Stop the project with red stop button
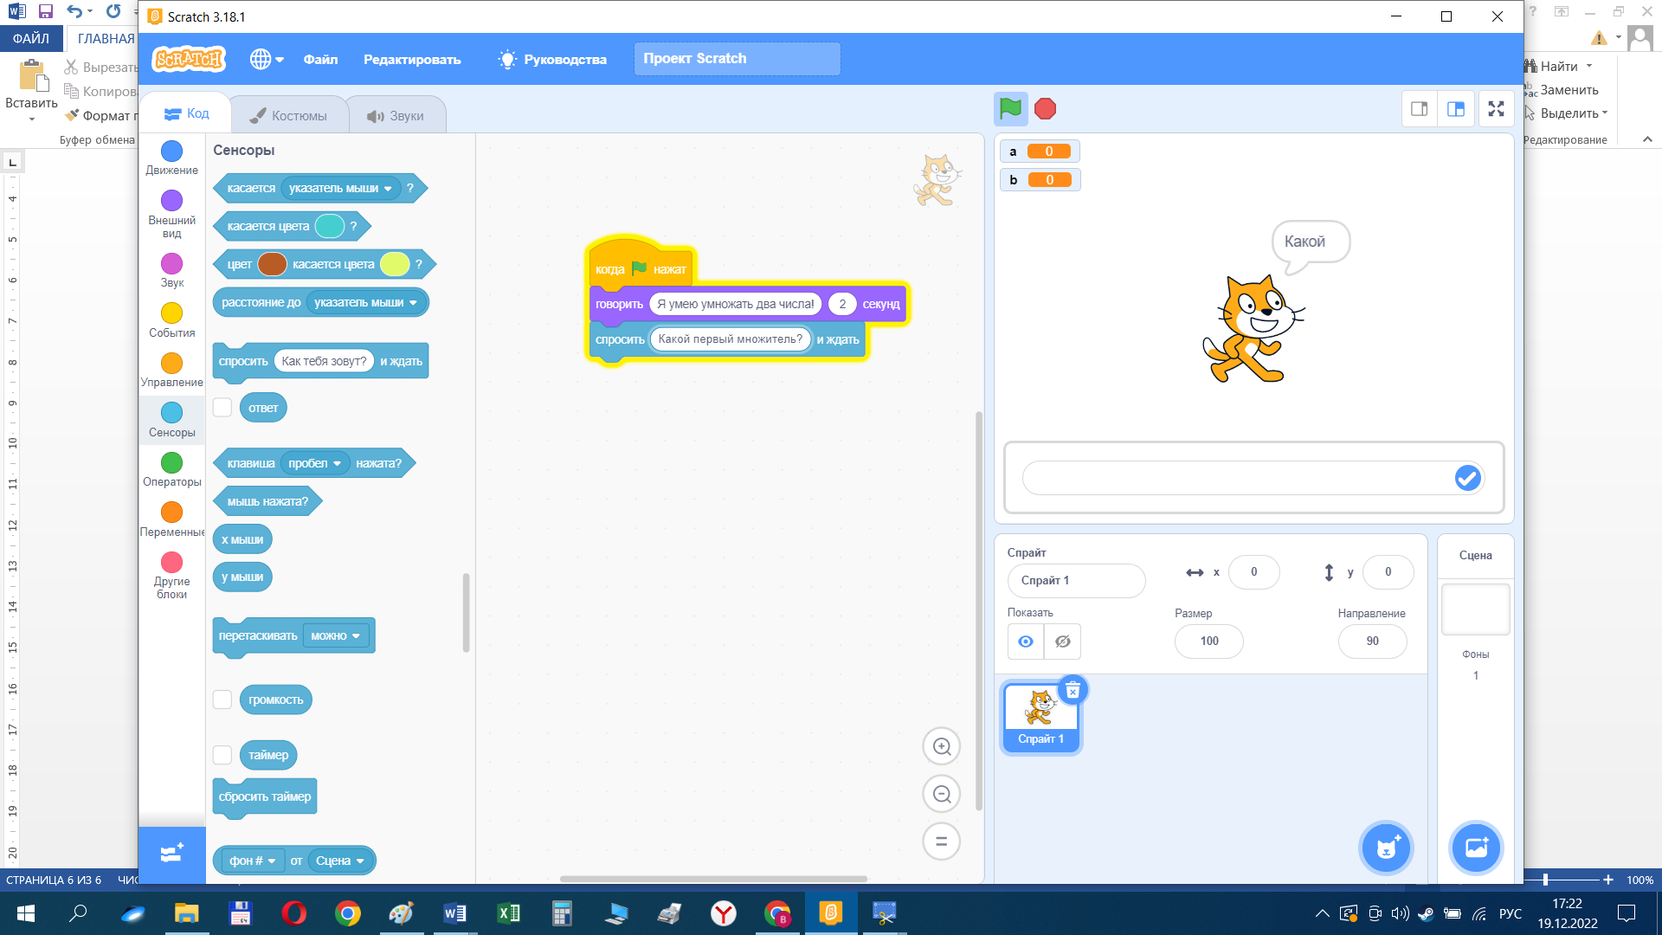This screenshot has height=935, width=1662. pyautogui.click(x=1045, y=109)
